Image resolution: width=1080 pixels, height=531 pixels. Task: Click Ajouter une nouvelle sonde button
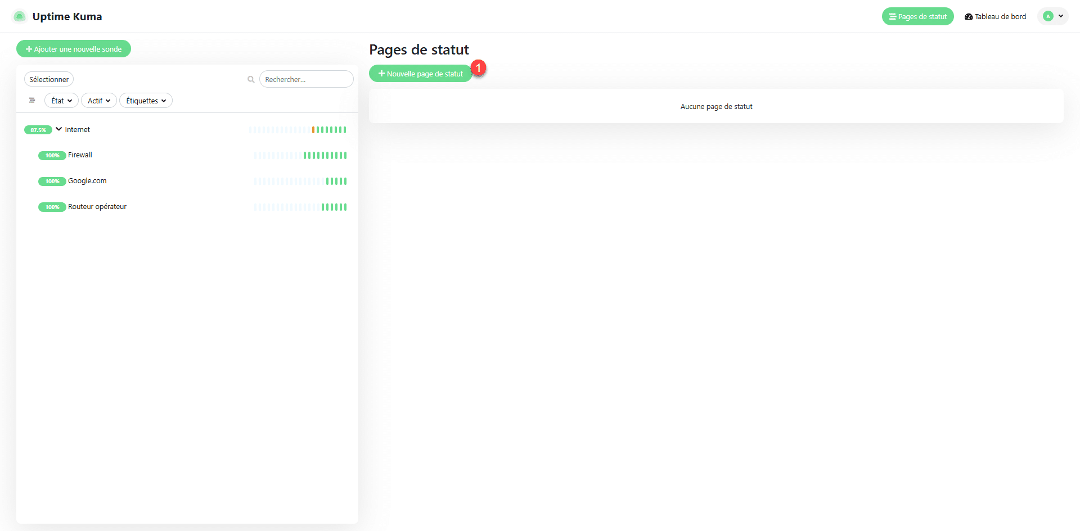[74, 49]
